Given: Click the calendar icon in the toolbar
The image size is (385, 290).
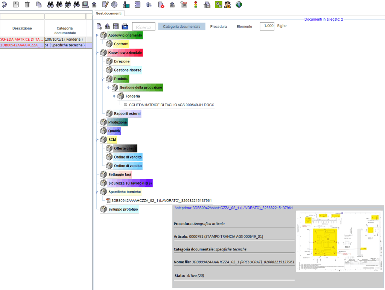Looking at the screenshot, I should [184, 5].
